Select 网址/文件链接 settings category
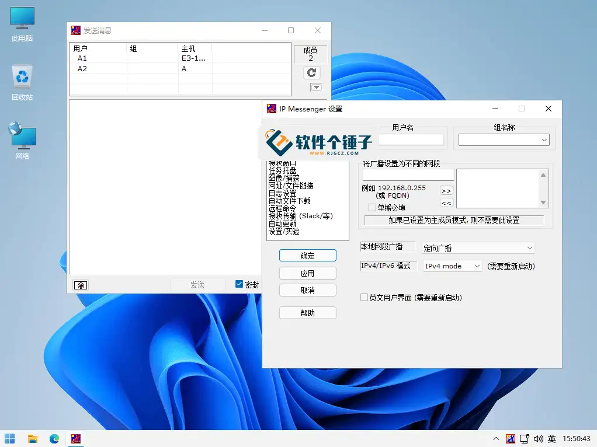Image resolution: width=597 pixels, height=447 pixels. pos(291,186)
